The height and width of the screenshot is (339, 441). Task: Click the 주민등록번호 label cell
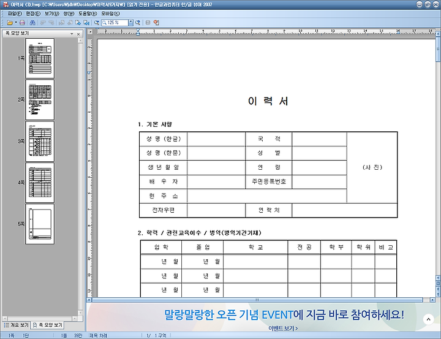[x=269, y=181]
